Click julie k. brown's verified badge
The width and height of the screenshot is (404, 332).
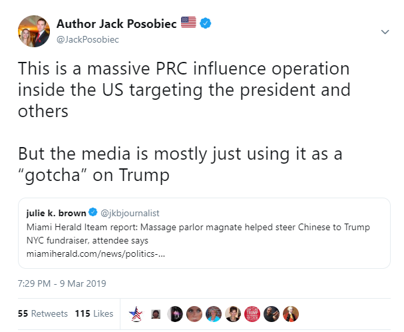(x=93, y=212)
